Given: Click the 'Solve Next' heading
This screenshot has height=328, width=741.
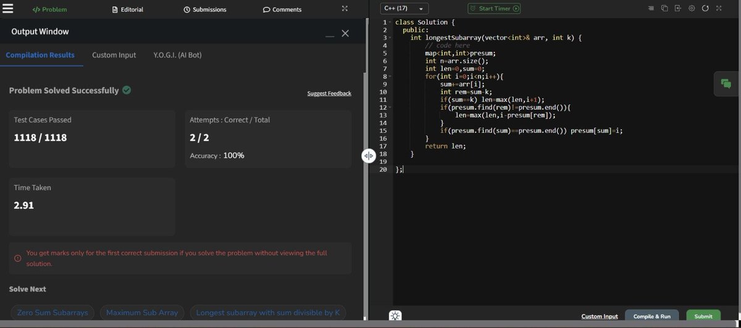Looking at the screenshot, I should (x=28, y=289).
